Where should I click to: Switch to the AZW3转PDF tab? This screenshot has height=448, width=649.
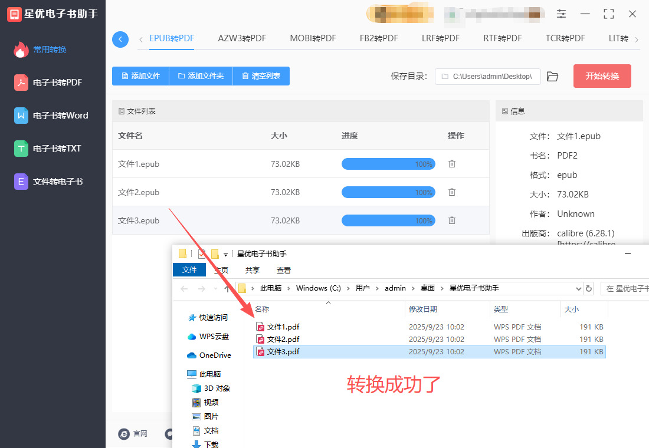242,38
